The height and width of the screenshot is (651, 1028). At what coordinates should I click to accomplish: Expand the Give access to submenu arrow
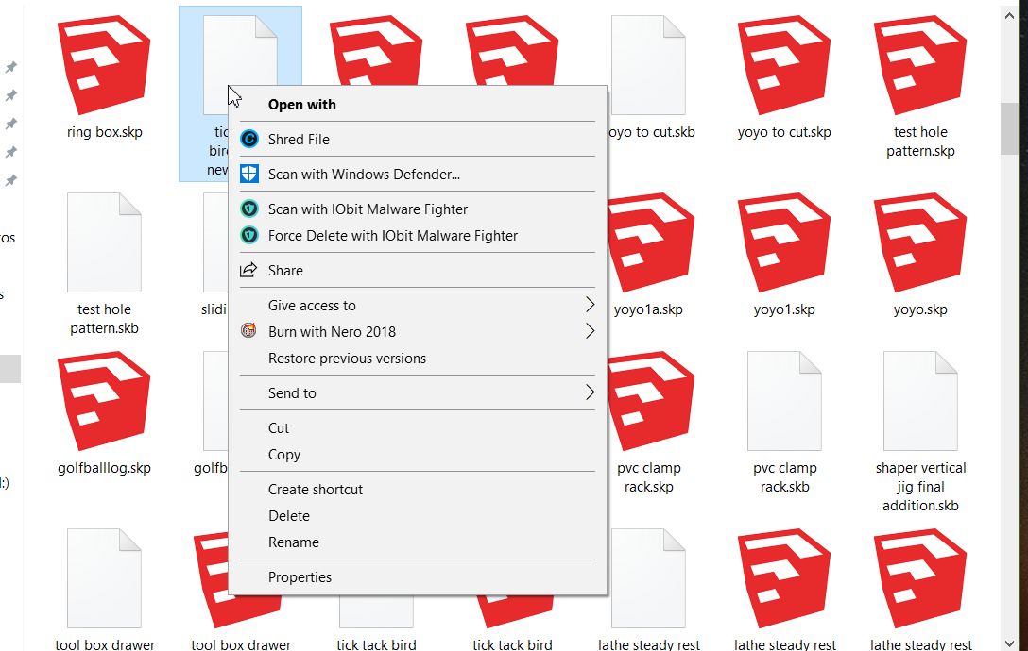(590, 305)
